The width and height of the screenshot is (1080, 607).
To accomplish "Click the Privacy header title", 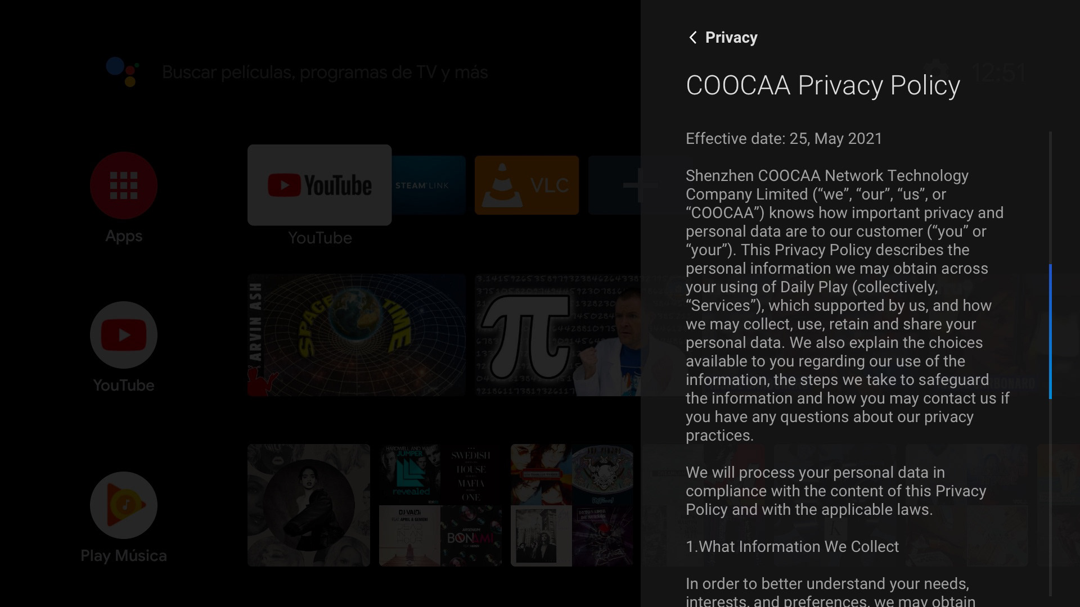I will (731, 38).
